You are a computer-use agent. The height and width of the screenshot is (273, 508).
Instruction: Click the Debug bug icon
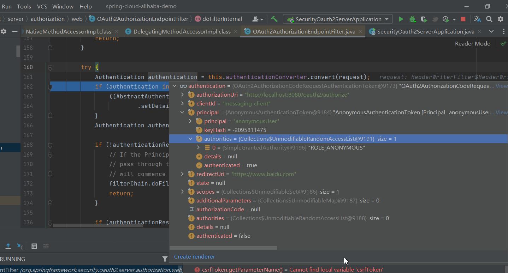tap(412, 19)
